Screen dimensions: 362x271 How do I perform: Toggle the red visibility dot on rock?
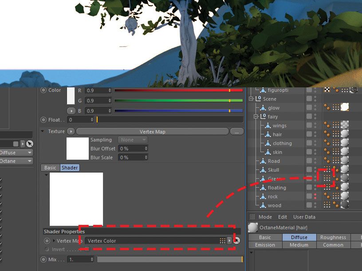(315, 195)
